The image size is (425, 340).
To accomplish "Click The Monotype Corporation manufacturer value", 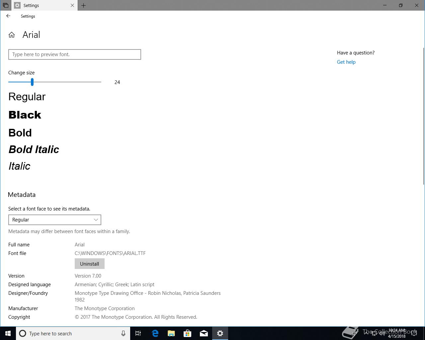I will [x=105, y=308].
